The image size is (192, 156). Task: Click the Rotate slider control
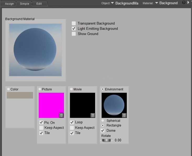coord(106,140)
